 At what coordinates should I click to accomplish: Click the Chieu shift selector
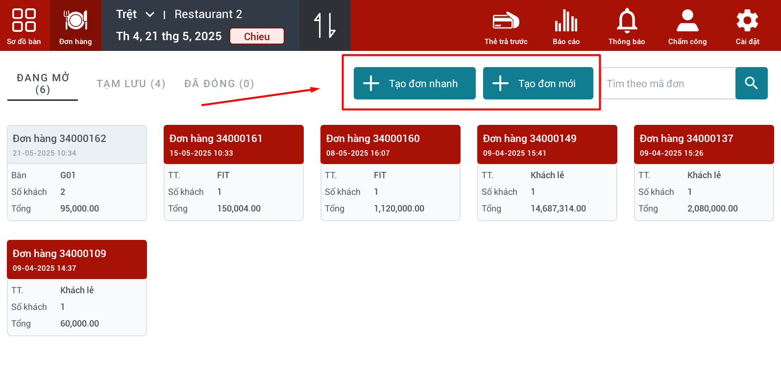point(257,36)
